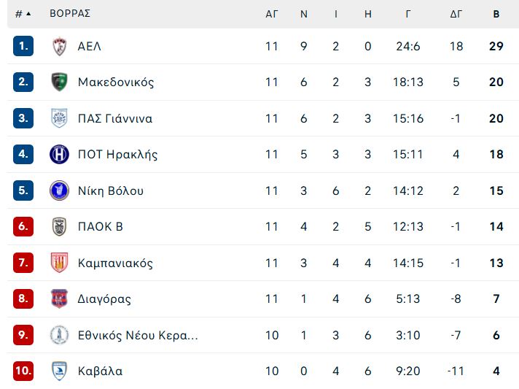Open the ΠΑΟΚ Β team page link
The width and height of the screenshot is (519, 389).
click(x=101, y=227)
